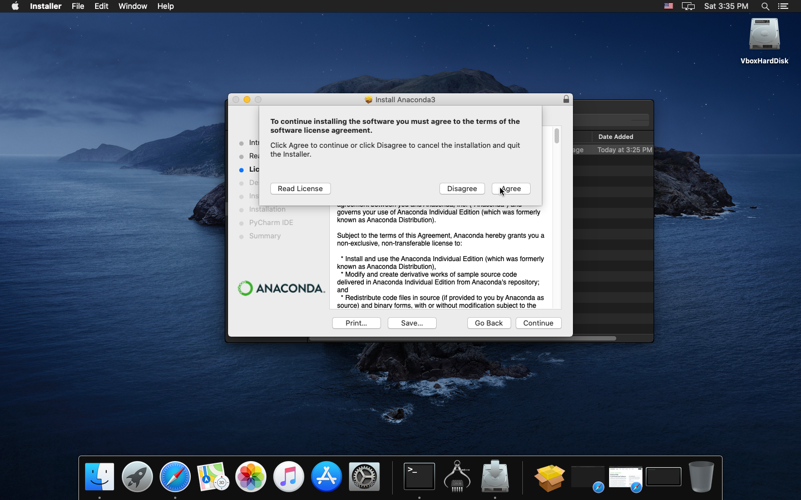Click the Disagree button
The width and height of the screenshot is (801, 500).
[462, 189]
